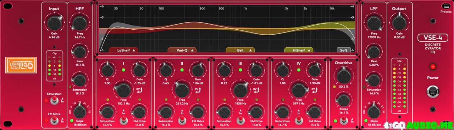
Task: Click the HPF Freq value 26.7 Hz
Action: click(x=79, y=37)
